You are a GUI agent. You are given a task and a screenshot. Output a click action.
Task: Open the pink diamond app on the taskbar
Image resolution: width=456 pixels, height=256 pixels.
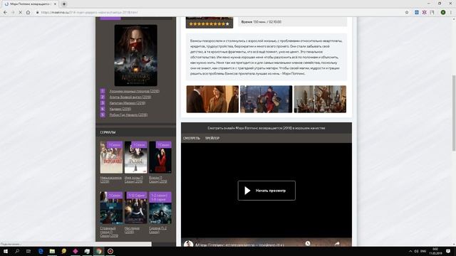click(76, 251)
